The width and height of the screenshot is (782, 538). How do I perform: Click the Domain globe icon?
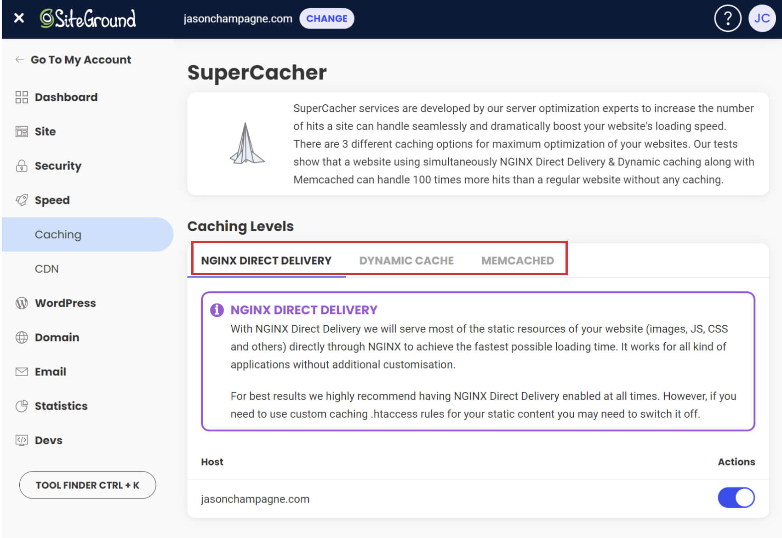click(x=22, y=338)
